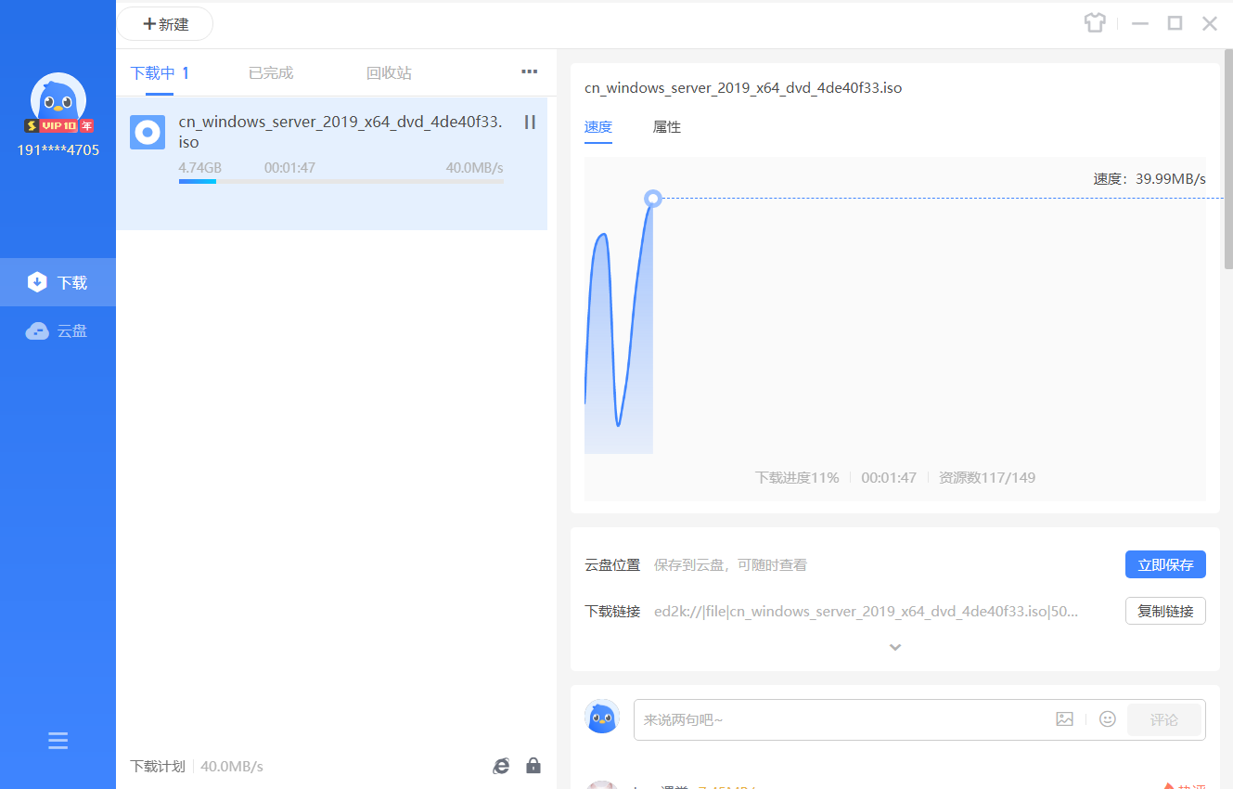Screen dimensions: 1233x789
Task: Click the speed graph peak marker
Action: point(653,198)
